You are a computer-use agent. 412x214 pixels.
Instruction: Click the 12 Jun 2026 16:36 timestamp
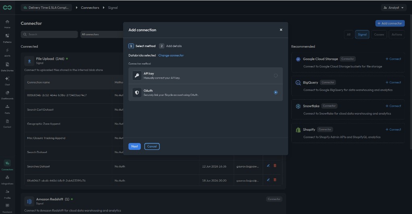(214, 167)
